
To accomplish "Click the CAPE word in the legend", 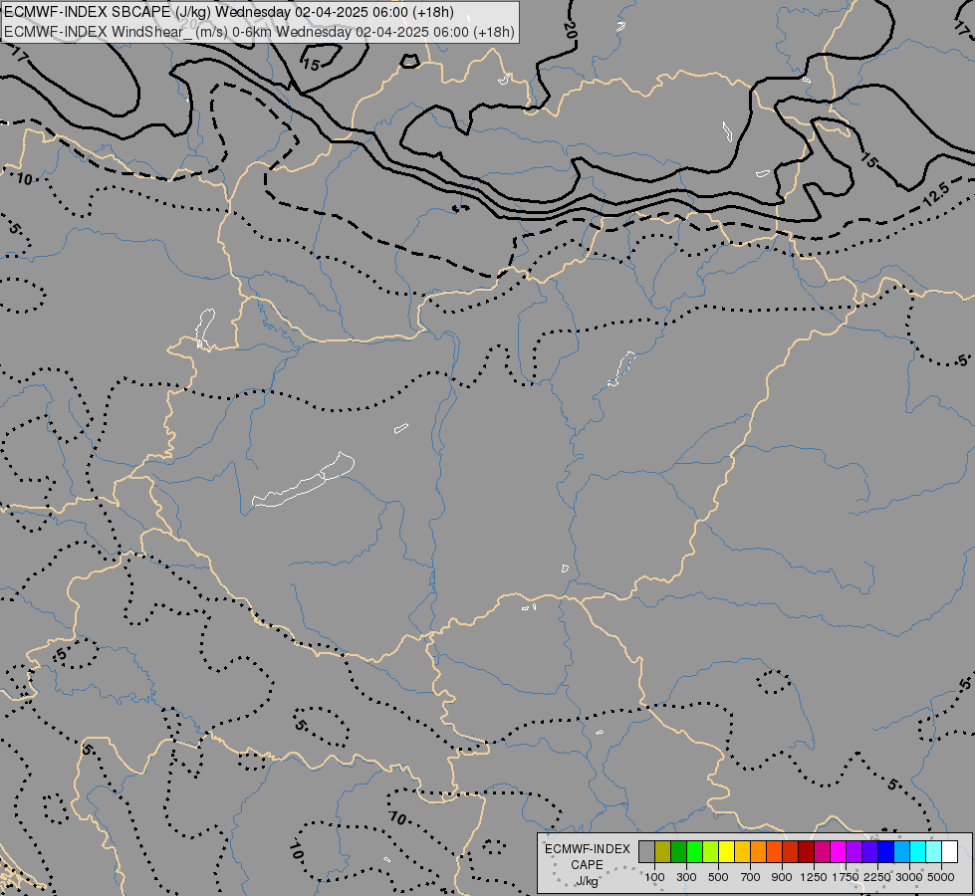I will click(x=588, y=865).
